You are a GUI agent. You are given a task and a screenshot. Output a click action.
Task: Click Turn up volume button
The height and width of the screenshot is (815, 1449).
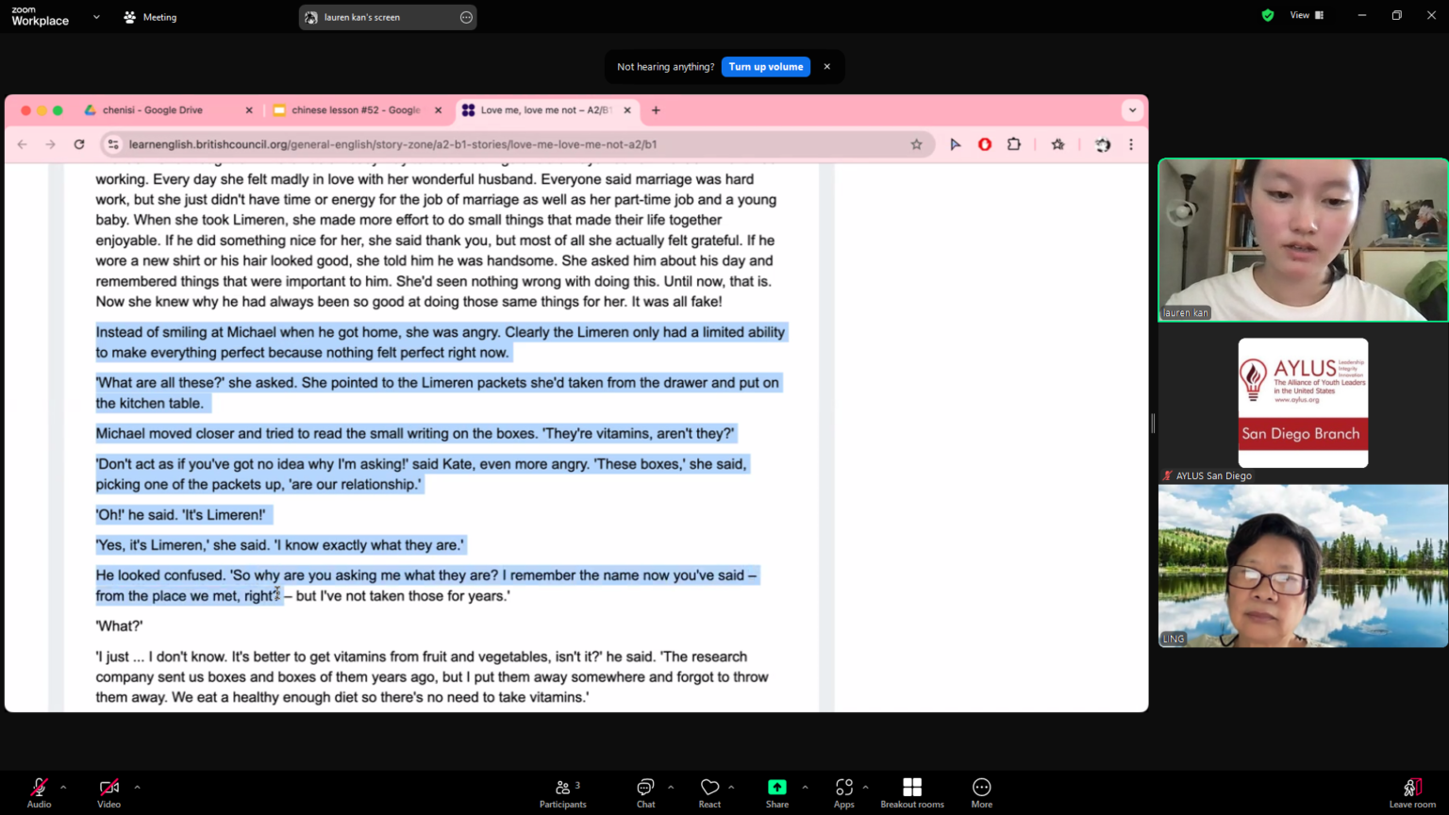coord(766,67)
